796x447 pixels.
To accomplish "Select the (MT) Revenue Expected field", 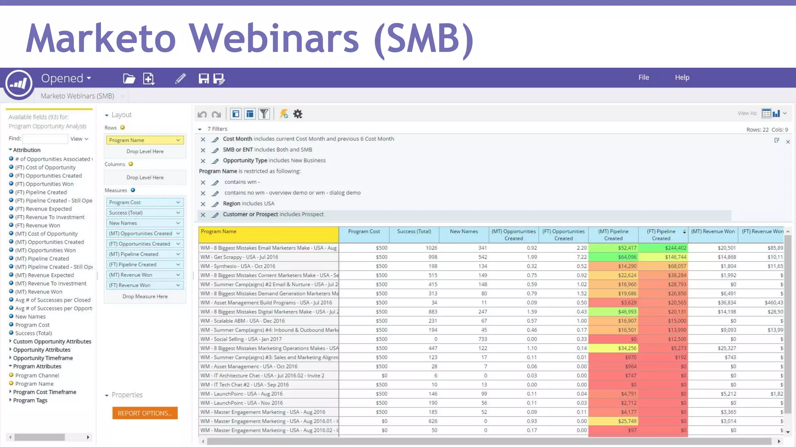I will tap(44, 275).
